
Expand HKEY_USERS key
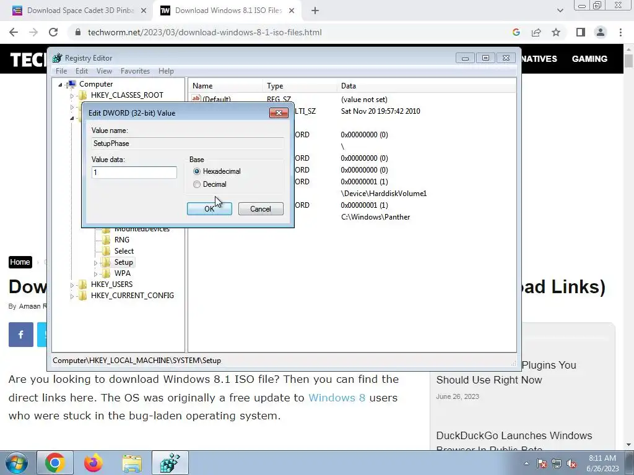(x=72, y=285)
